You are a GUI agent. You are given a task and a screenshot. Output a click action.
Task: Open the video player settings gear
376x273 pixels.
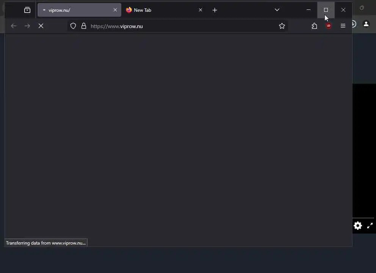pyautogui.click(x=358, y=226)
